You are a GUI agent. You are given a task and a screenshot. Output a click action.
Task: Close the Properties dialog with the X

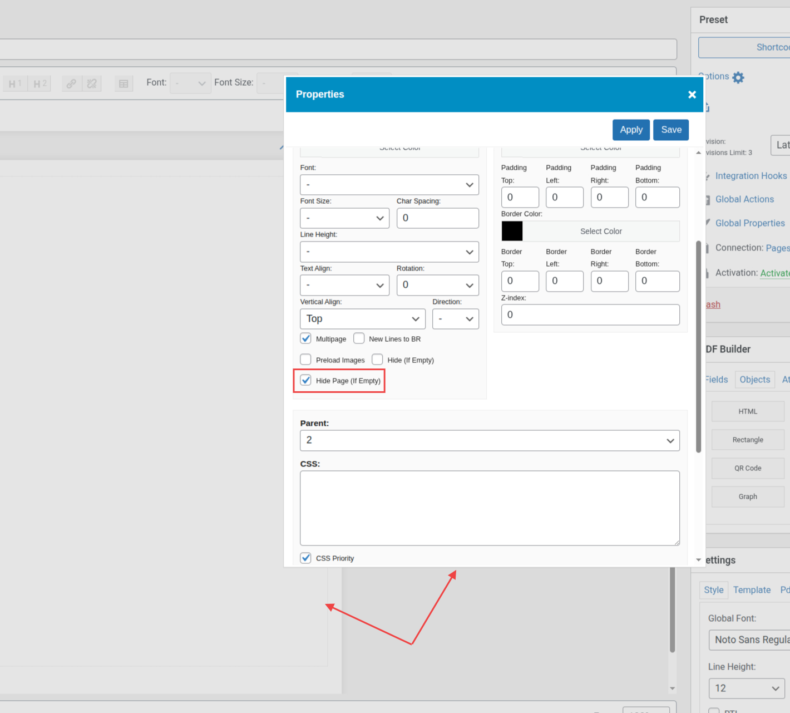click(x=692, y=95)
